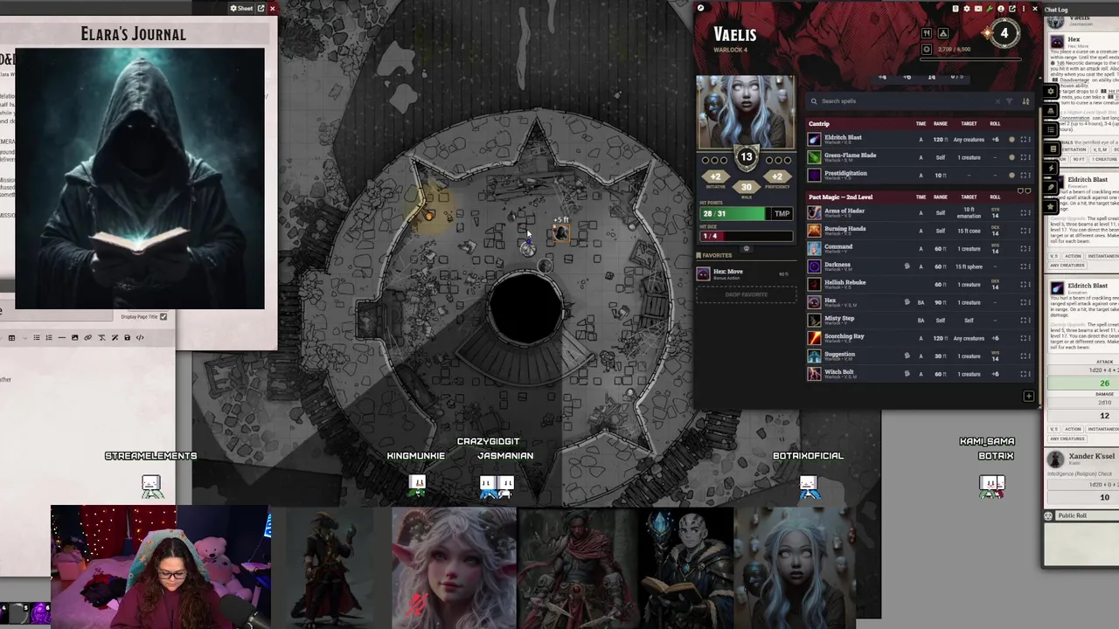Clear the spell search with the X
The width and height of the screenshot is (1119, 629).
coord(997,101)
